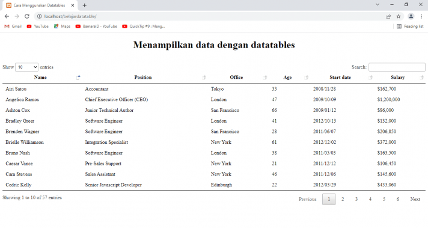Click the $86,000 salary cell
The image size is (428, 228).
click(x=385, y=110)
